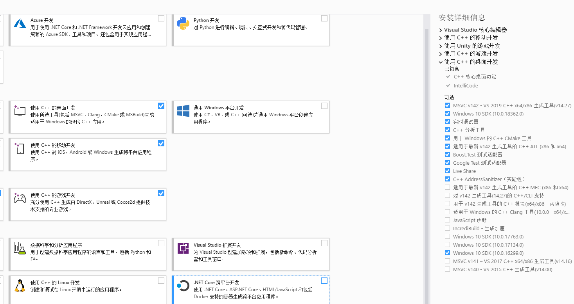Uncheck the C++ 分析工具 option
Image resolution: width=574 pixels, height=304 pixels.
click(x=447, y=130)
